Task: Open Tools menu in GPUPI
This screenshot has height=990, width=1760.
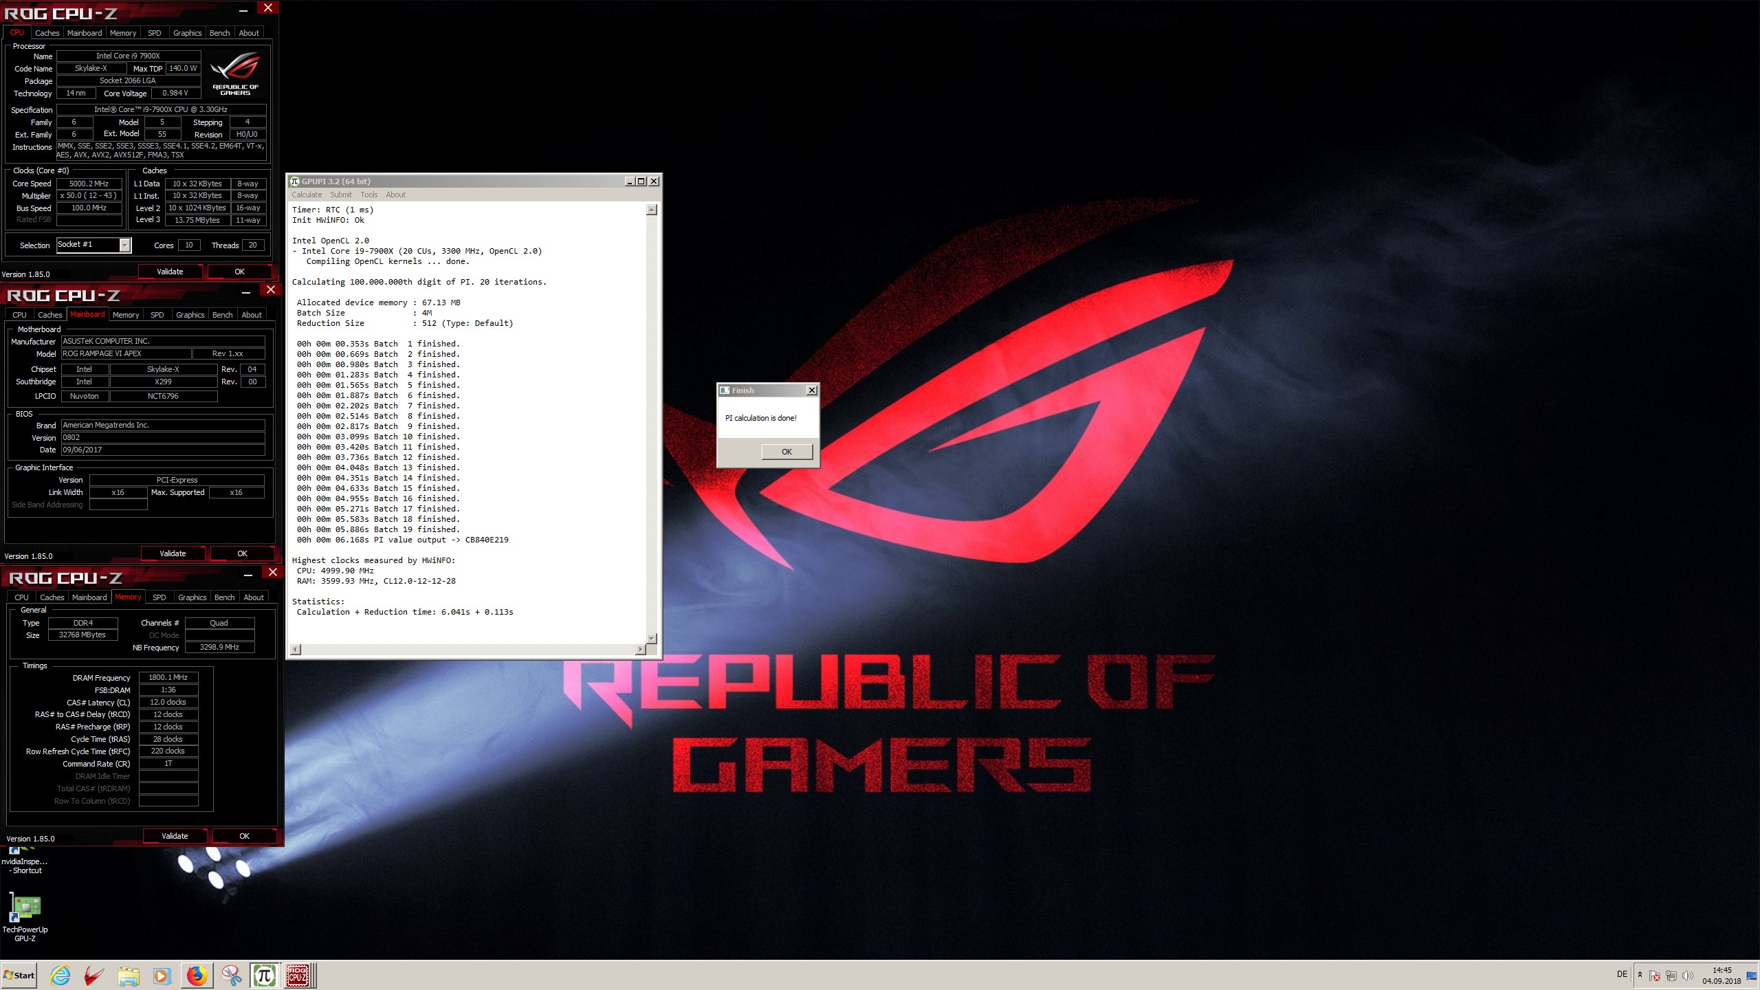Action: (x=369, y=195)
